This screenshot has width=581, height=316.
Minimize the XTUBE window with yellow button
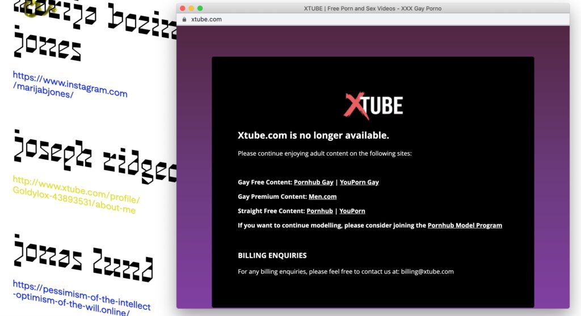[191, 8]
